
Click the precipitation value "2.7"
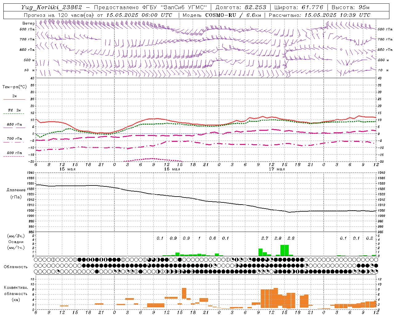pyautogui.click(x=265, y=238)
